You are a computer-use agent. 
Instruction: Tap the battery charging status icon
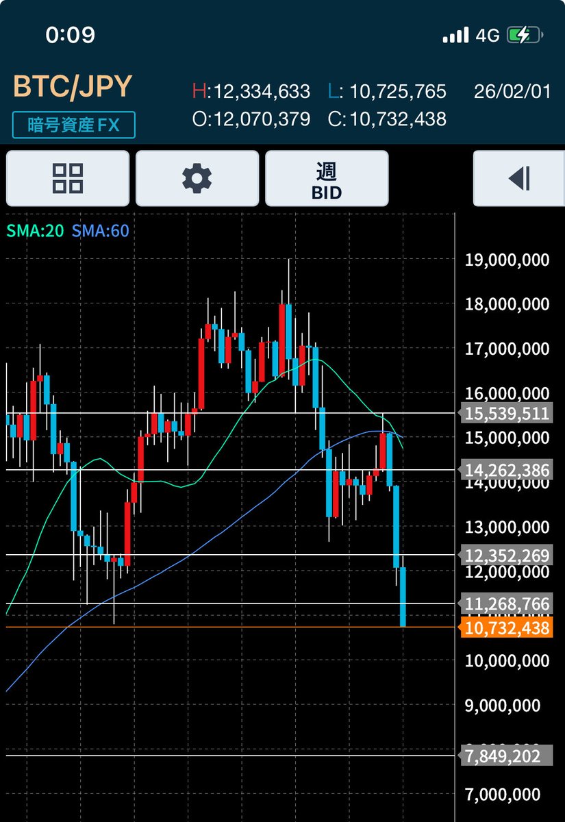526,35
